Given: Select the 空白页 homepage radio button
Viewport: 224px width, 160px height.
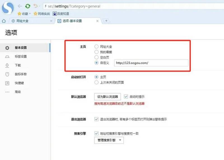Looking at the screenshot, I should (x=96, y=57).
